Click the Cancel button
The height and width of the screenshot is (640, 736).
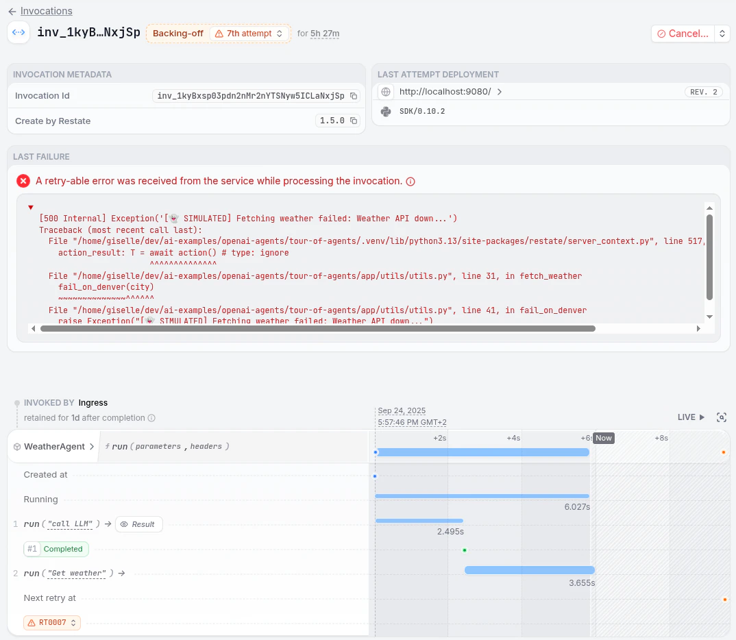[x=683, y=34]
